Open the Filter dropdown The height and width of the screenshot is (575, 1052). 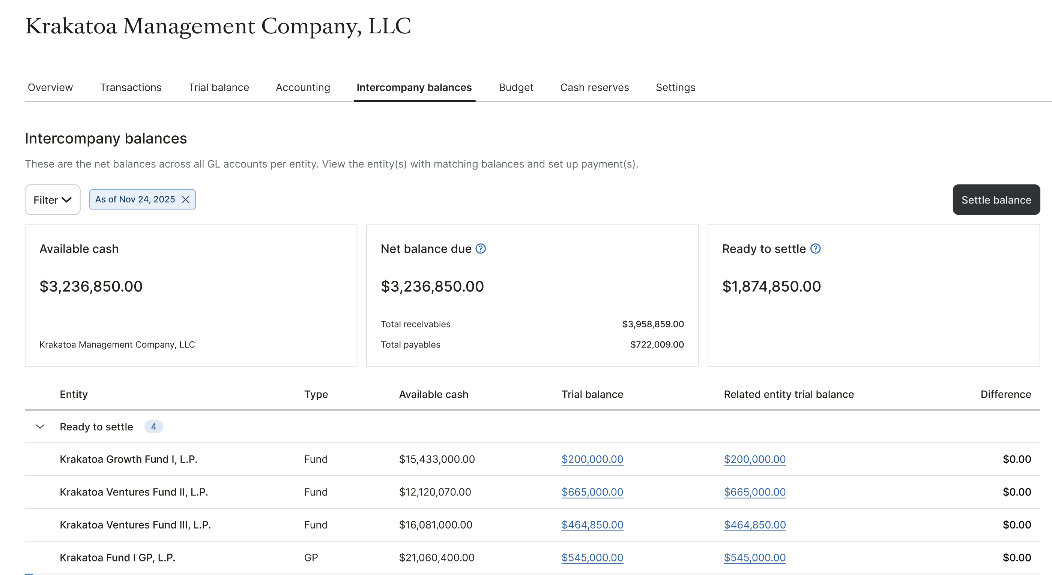[52, 200]
